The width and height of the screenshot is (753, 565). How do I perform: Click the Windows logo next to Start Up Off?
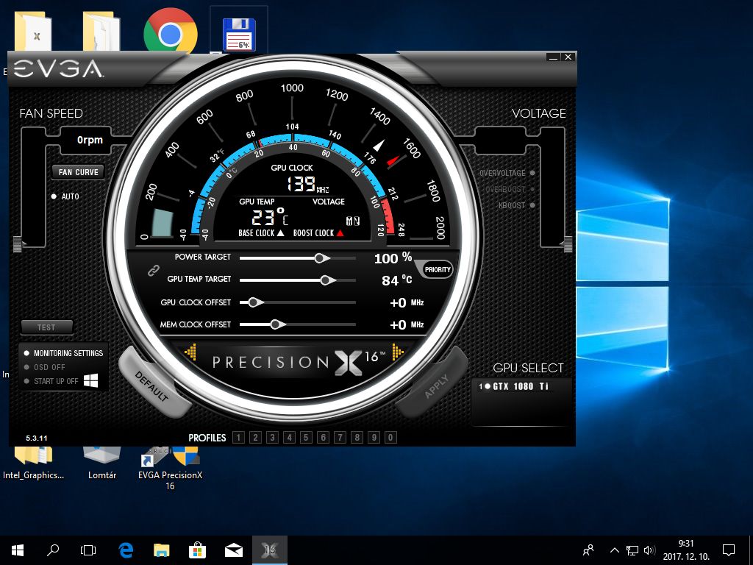(90, 380)
